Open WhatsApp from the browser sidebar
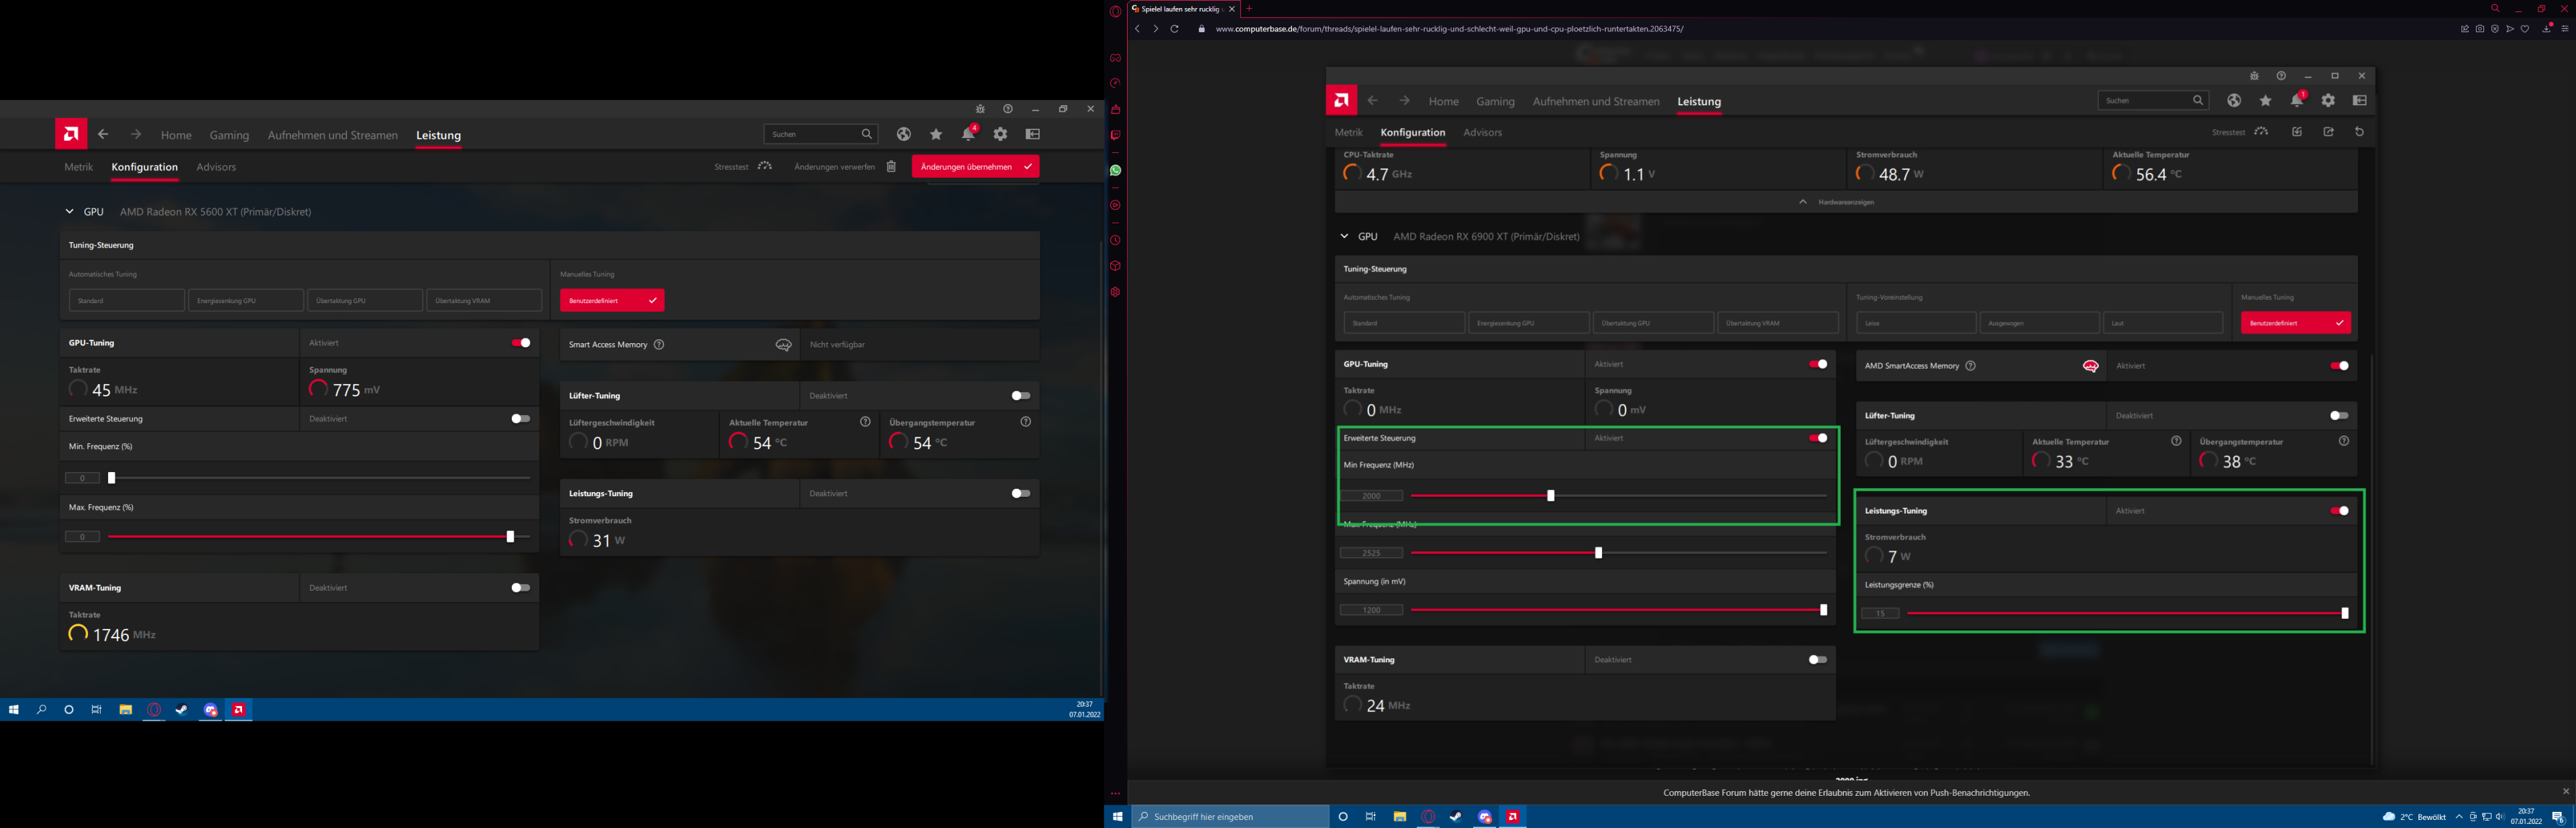The width and height of the screenshot is (2576, 828). coord(1115,170)
